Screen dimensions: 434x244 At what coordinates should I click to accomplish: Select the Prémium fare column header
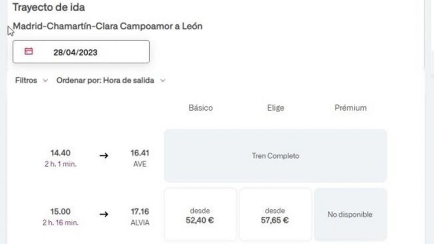350,108
